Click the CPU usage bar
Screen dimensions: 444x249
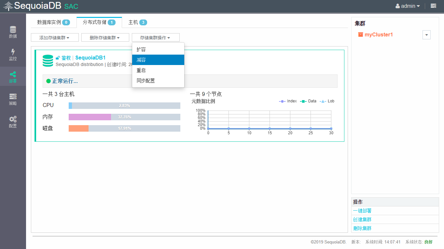tap(124, 106)
